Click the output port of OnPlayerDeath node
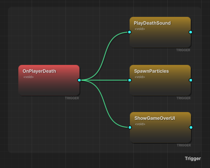 79,80
